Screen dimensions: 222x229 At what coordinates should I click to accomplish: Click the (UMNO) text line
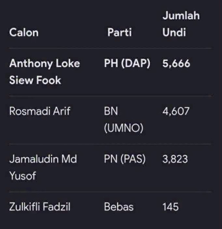[123, 128]
